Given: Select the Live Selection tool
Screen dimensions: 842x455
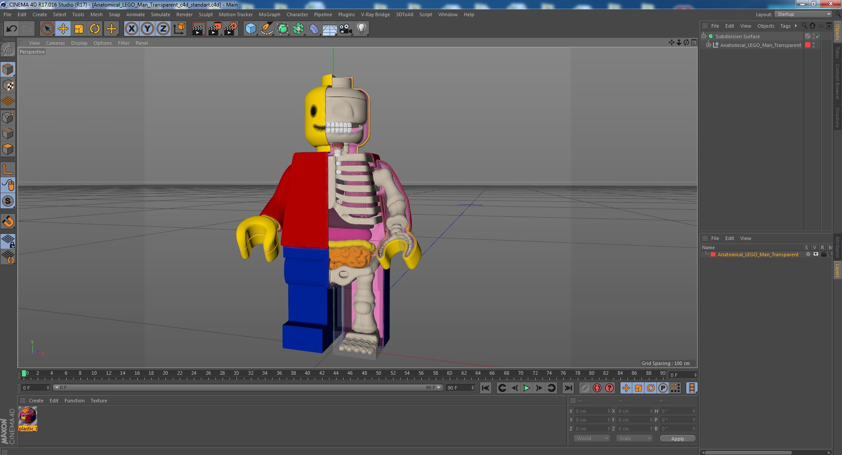Looking at the screenshot, I should click(x=47, y=29).
